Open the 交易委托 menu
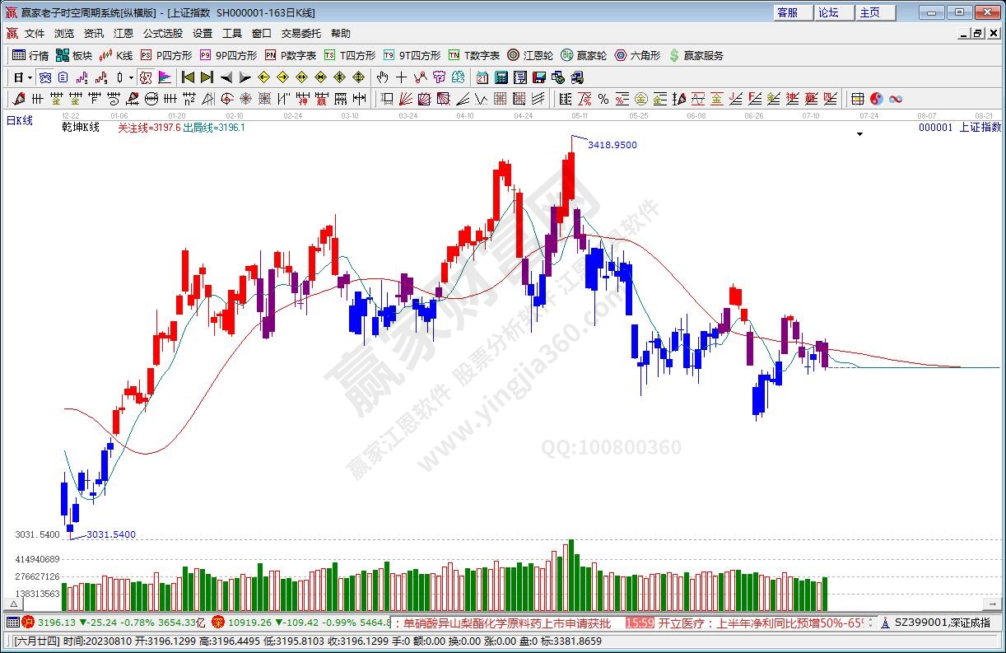This screenshot has width=1006, height=653. tap(300, 34)
